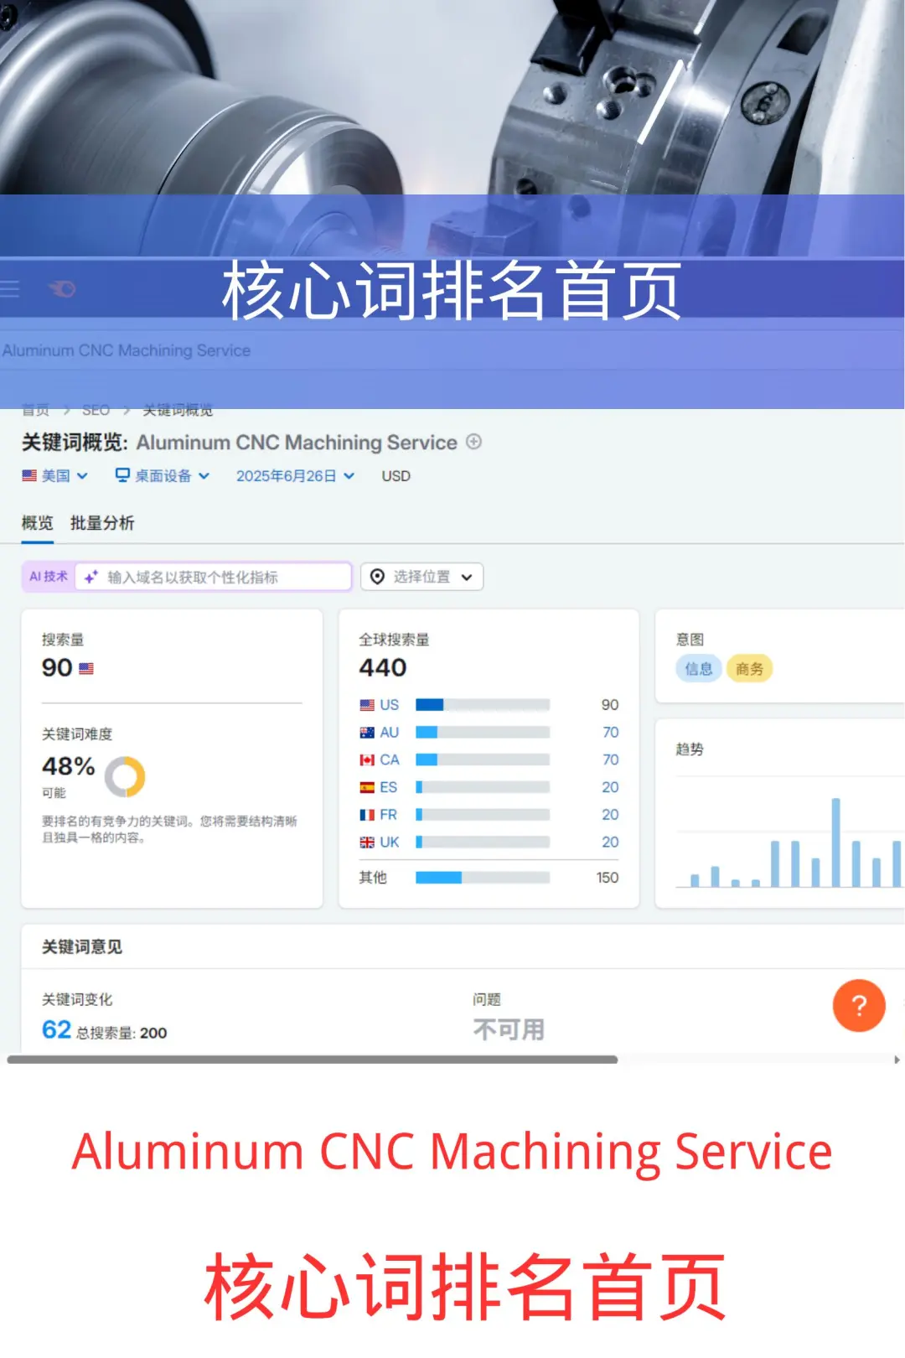Click the CA country code link
Viewport: 905px width, 1358px height.
(x=390, y=760)
